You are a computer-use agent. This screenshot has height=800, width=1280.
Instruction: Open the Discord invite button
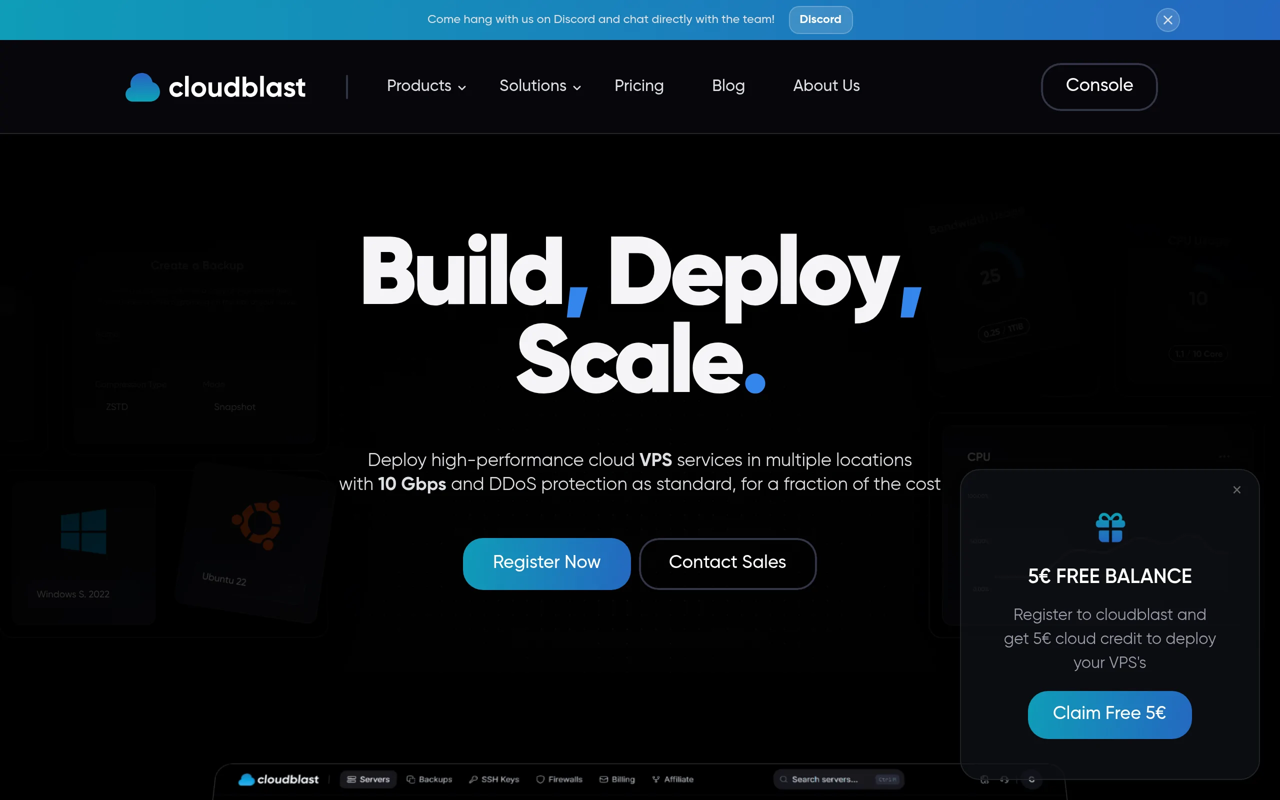820,19
